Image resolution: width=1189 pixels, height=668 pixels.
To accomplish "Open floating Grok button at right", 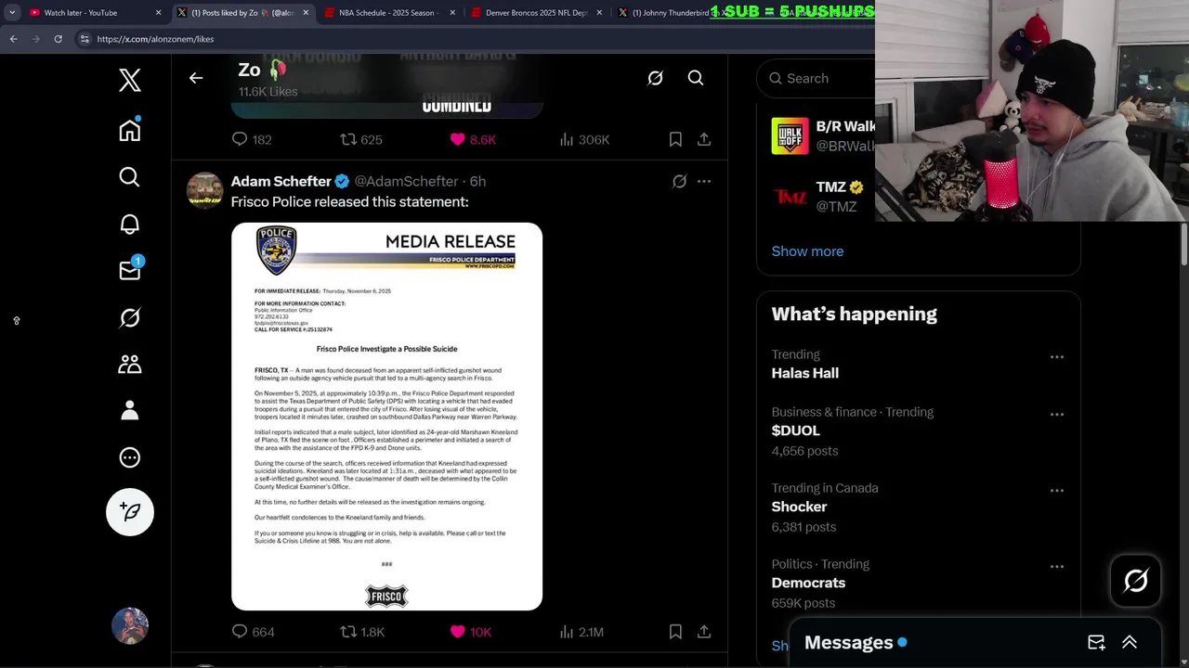I will point(1135,581).
